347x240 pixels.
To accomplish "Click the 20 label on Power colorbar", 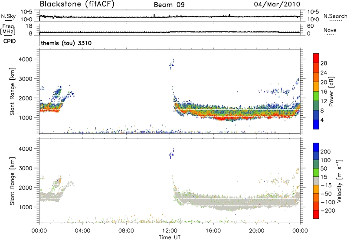I will tap(324, 82).
